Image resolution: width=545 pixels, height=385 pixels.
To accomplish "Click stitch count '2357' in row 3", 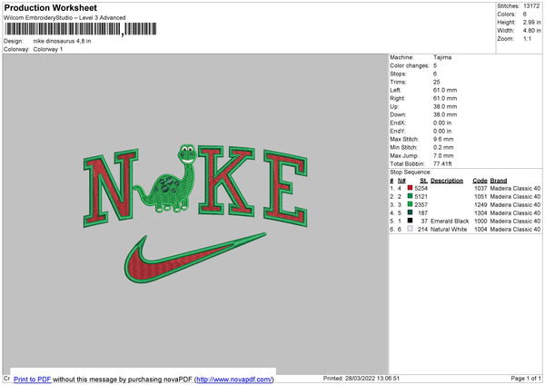I will point(421,204).
